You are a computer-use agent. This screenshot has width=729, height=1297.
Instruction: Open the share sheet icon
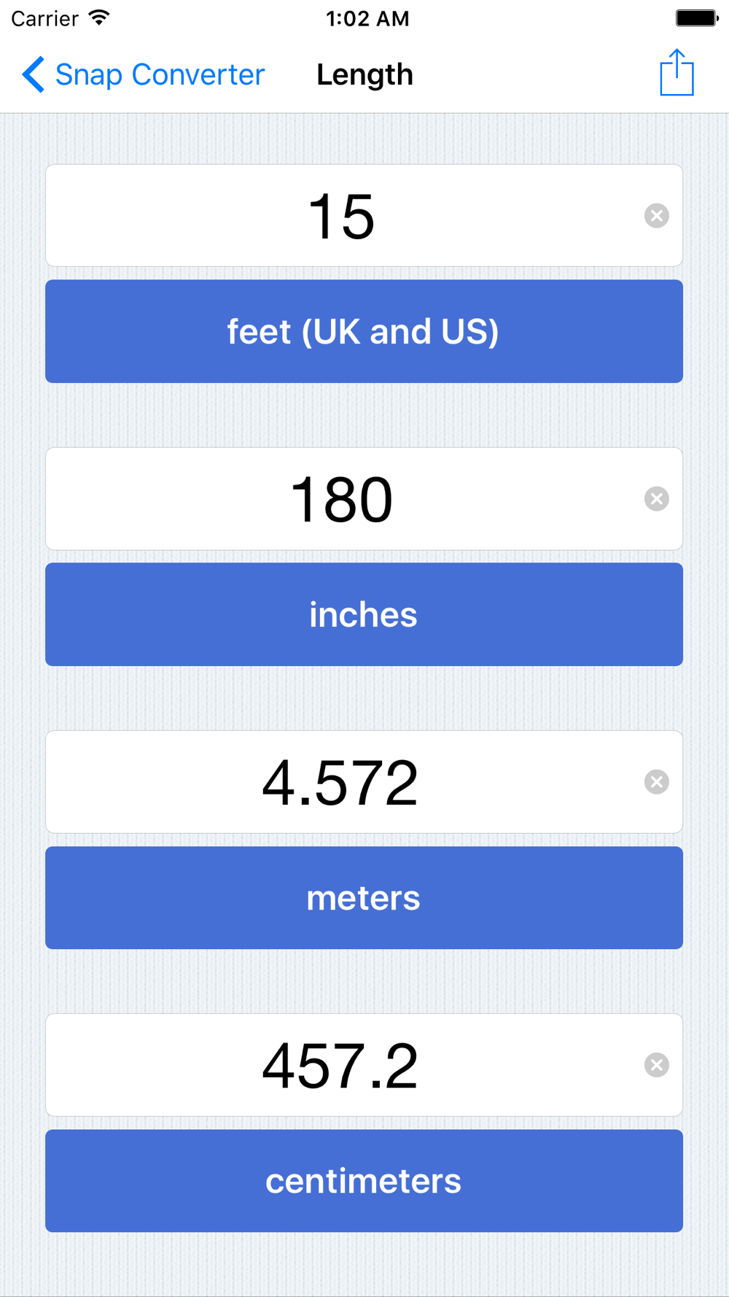677,73
